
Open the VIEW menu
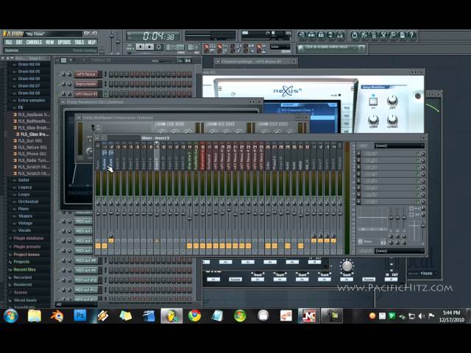pyautogui.click(x=50, y=43)
